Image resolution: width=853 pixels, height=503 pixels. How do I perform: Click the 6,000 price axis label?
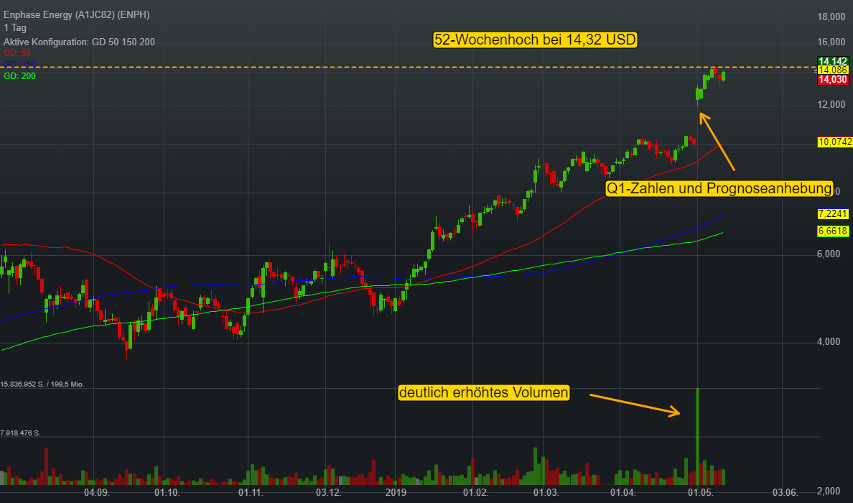tap(829, 254)
